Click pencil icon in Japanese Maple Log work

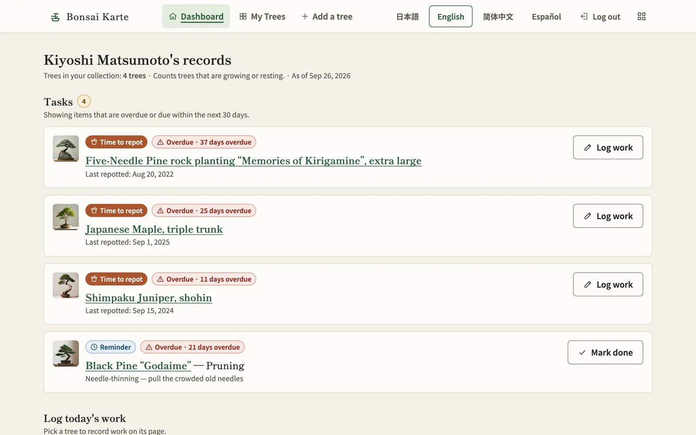click(588, 216)
